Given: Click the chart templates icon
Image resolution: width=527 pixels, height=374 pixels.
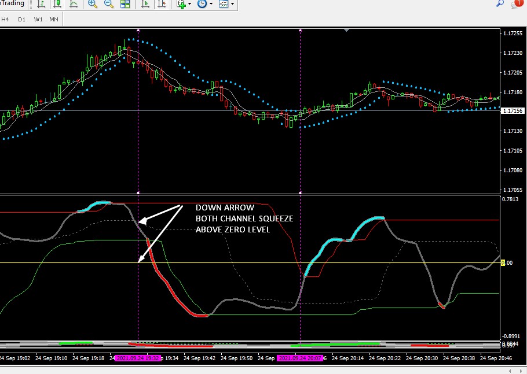Looking at the screenshot, I should point(224,4).
